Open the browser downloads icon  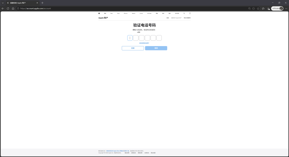[x=268, y=9]
